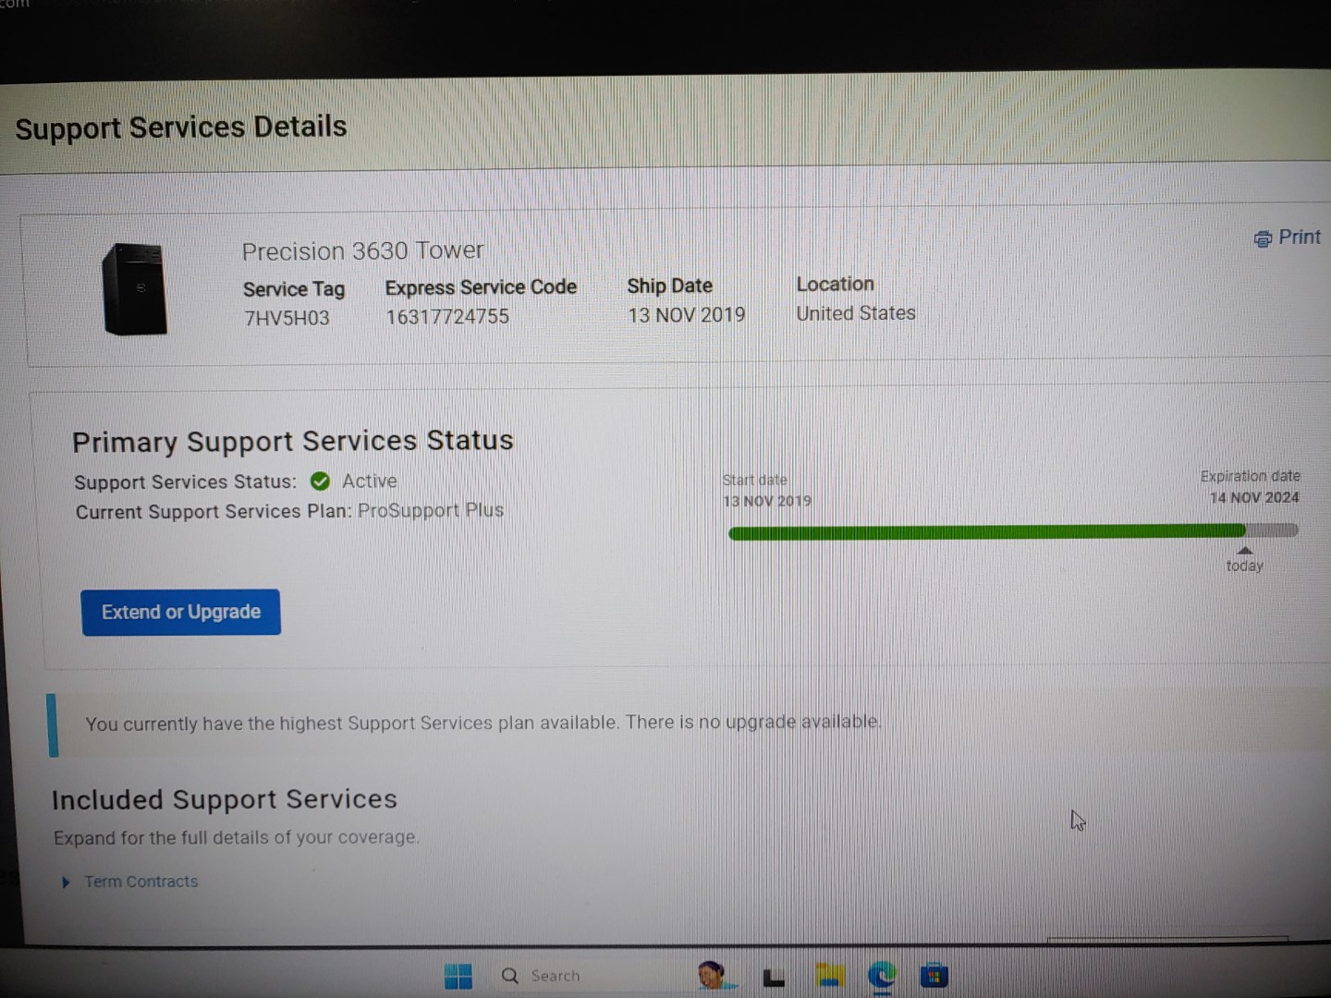The height and width of the screenshot is (998, 1331).
Task: Click the Extend or Upgrade button
Action: click(181, 612)
